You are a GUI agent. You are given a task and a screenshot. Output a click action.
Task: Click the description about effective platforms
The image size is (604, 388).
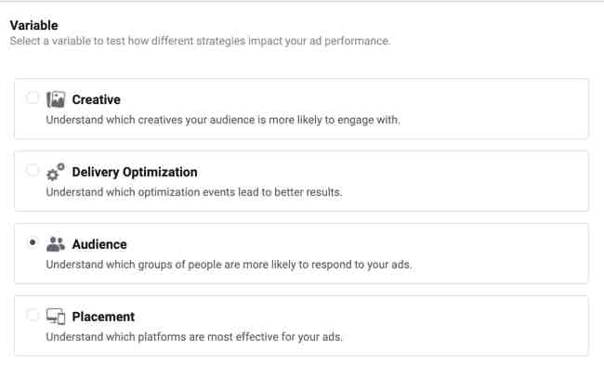pyautogui.click(x=194, y=337)
